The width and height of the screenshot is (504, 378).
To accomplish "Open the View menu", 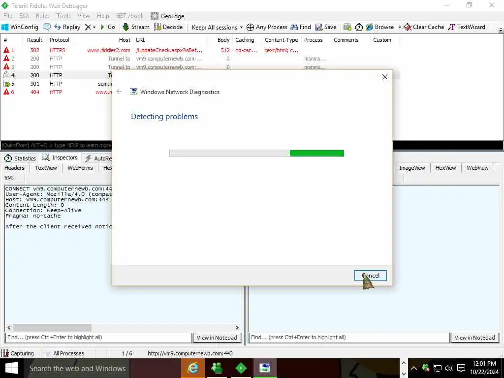I will coord(84,16).
